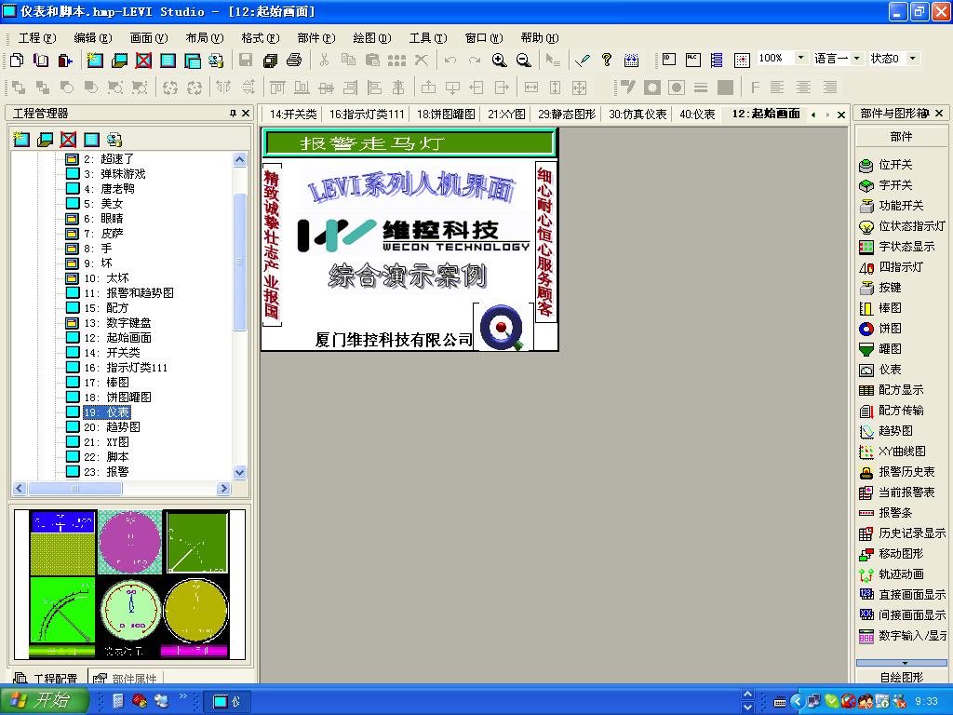Image resolution: width=953 pixels, height=715 pixels.
Task: Select the 轨迹动画 track animation component
Action: [891, 574]
